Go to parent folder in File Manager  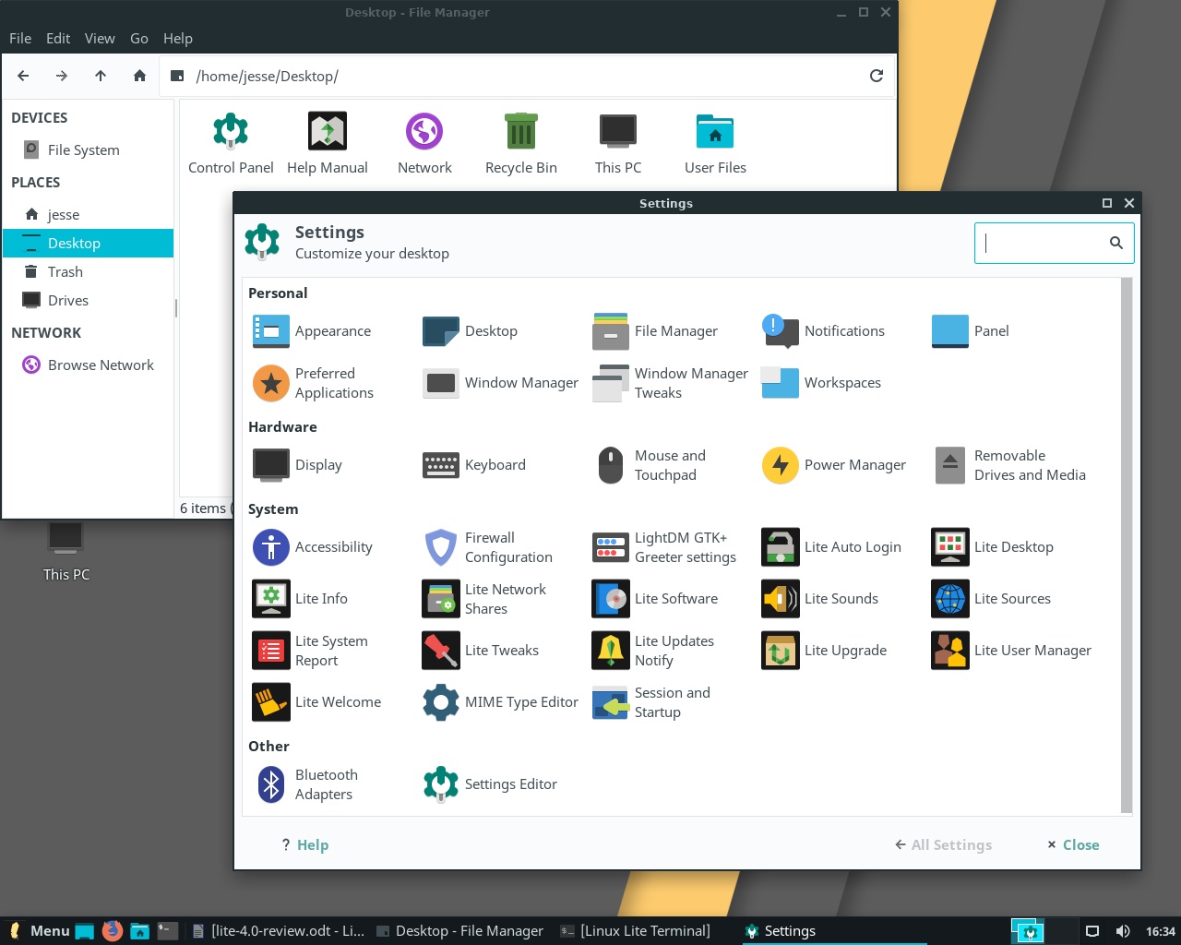pyautogui.click(x=101, y=76)
